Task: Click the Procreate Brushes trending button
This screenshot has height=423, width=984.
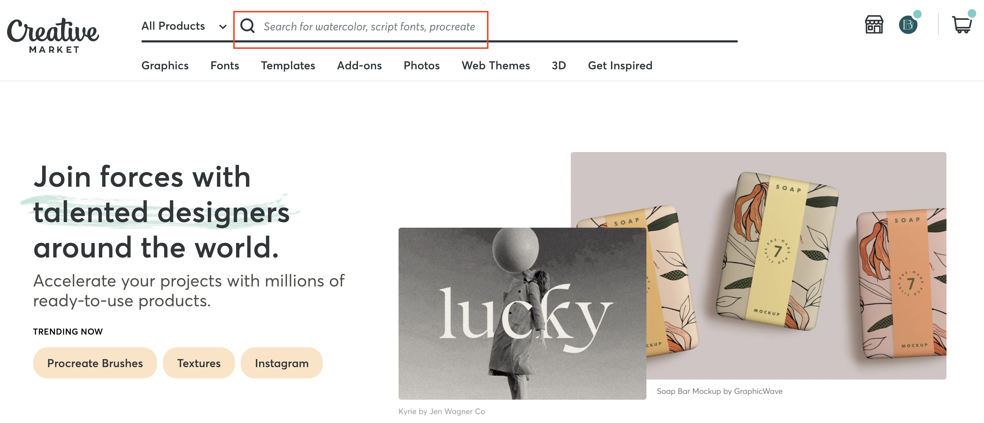Action: [x=95, y=363]
